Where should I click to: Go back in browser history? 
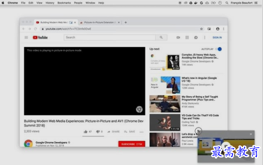(24, 29)
